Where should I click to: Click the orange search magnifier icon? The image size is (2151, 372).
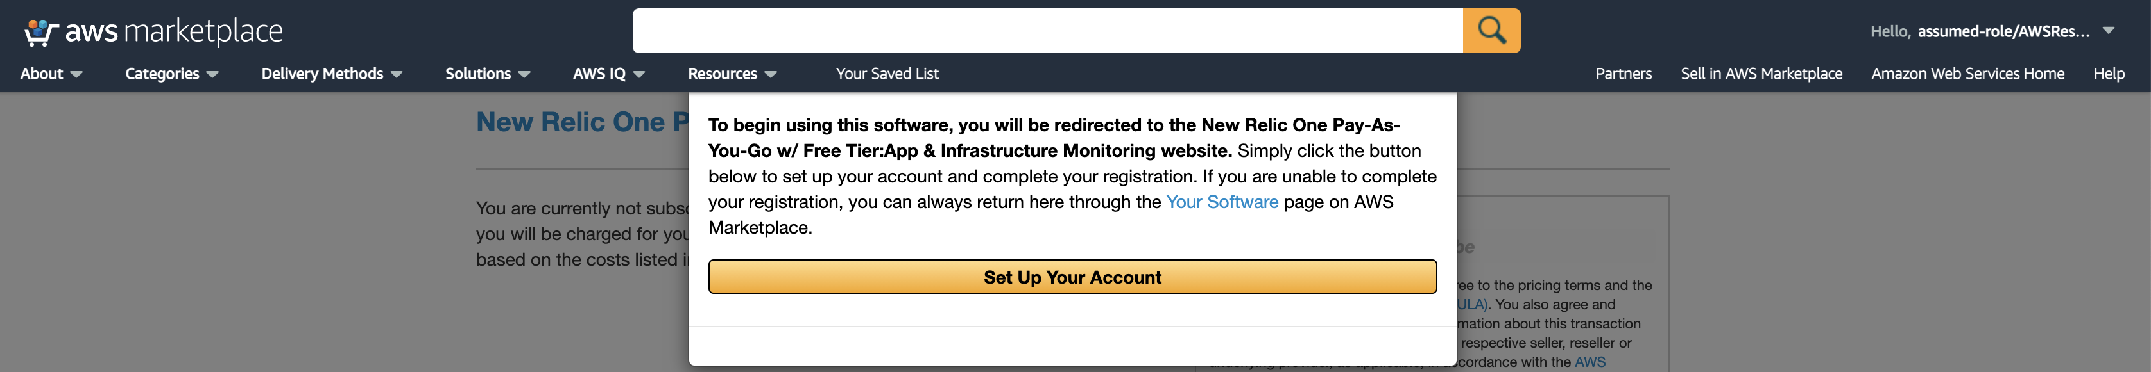[x=1491, y=31]
